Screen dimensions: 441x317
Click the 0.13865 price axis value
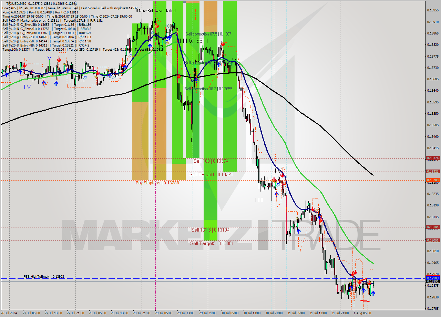click(x=433, y=33)
